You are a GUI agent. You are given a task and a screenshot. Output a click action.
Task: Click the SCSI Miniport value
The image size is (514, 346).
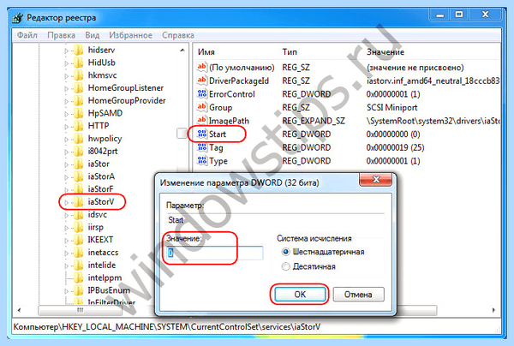coord(392,107)
